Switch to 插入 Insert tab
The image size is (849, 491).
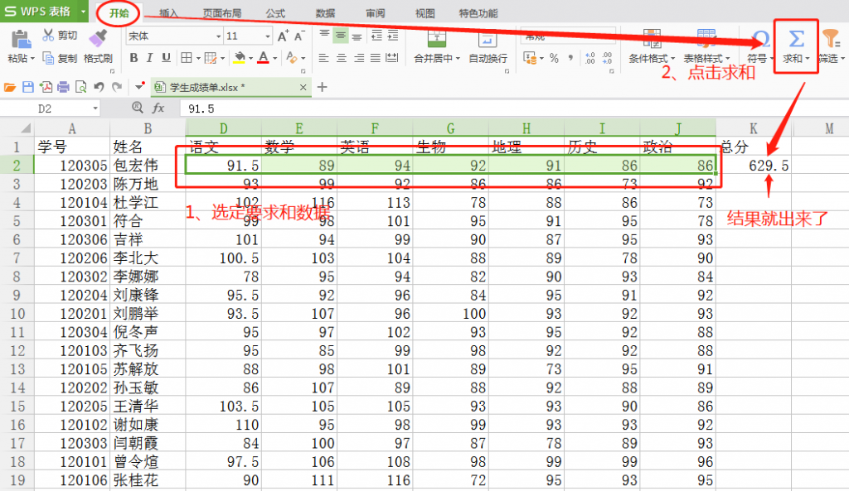[168, 13]
